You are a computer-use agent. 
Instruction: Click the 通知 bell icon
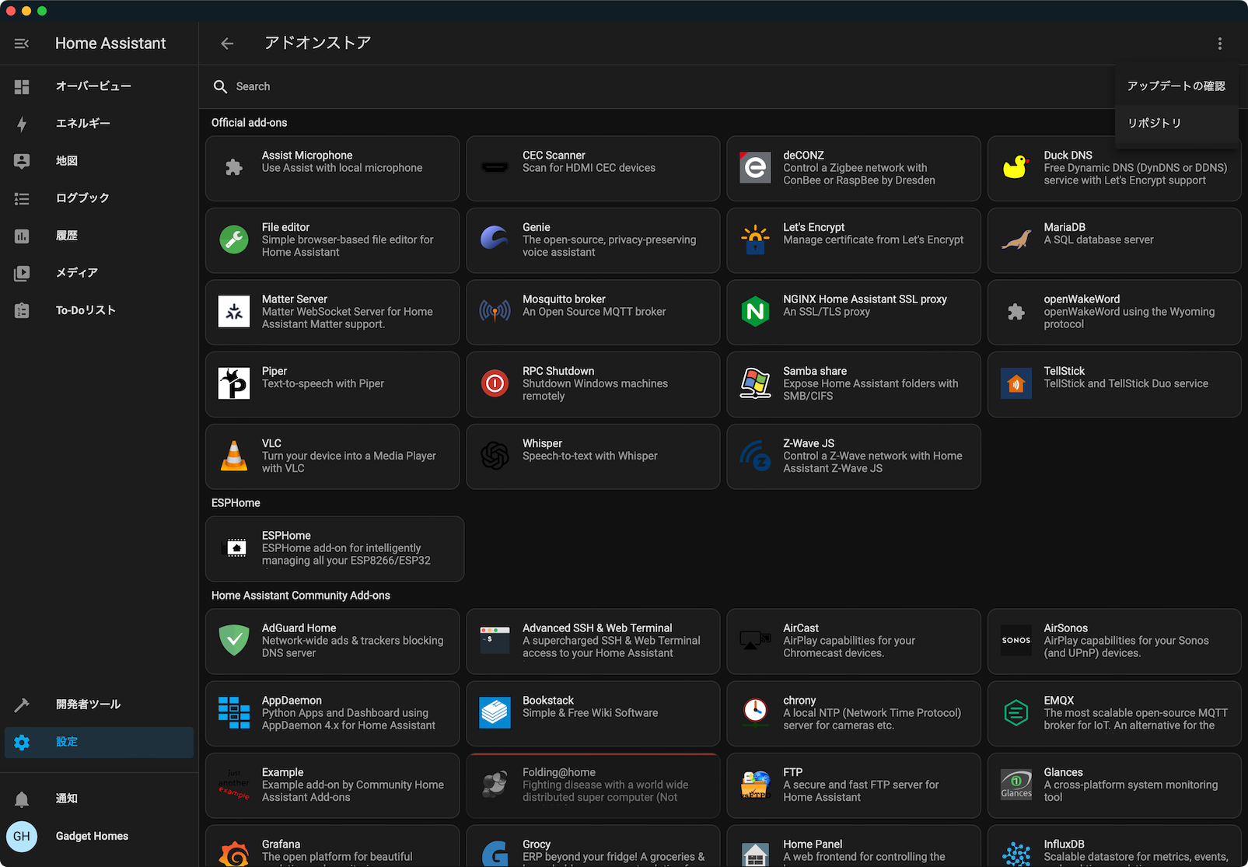pyautogui.click(x=22, y=799)
